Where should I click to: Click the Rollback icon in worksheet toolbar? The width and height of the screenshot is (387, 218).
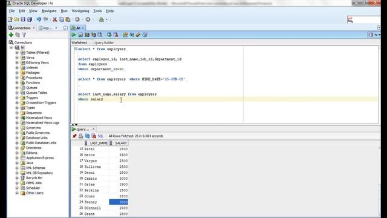coord(115,35)
